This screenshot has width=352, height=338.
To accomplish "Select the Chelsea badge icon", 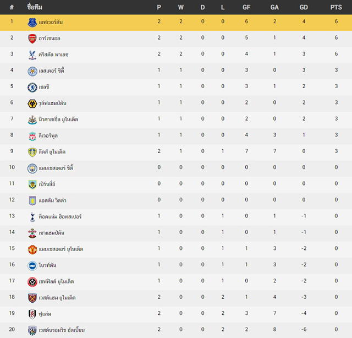I will pos(32,87).
